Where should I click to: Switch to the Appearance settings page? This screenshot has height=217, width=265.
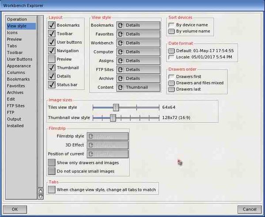coord(19,66)
